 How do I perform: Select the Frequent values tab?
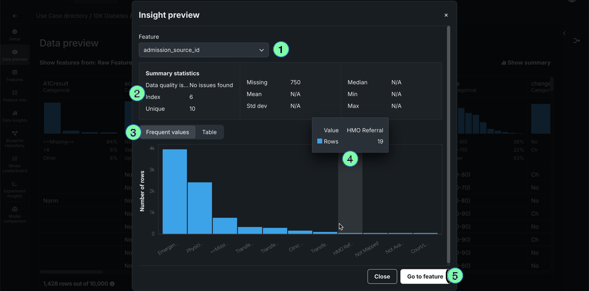(167, 132)
